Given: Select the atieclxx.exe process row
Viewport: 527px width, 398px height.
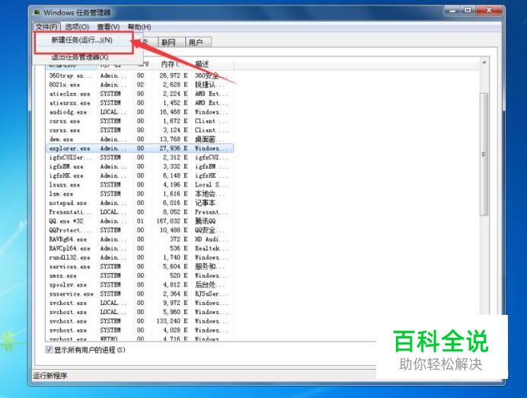Looking at the screenshot, I should (139, 94).
